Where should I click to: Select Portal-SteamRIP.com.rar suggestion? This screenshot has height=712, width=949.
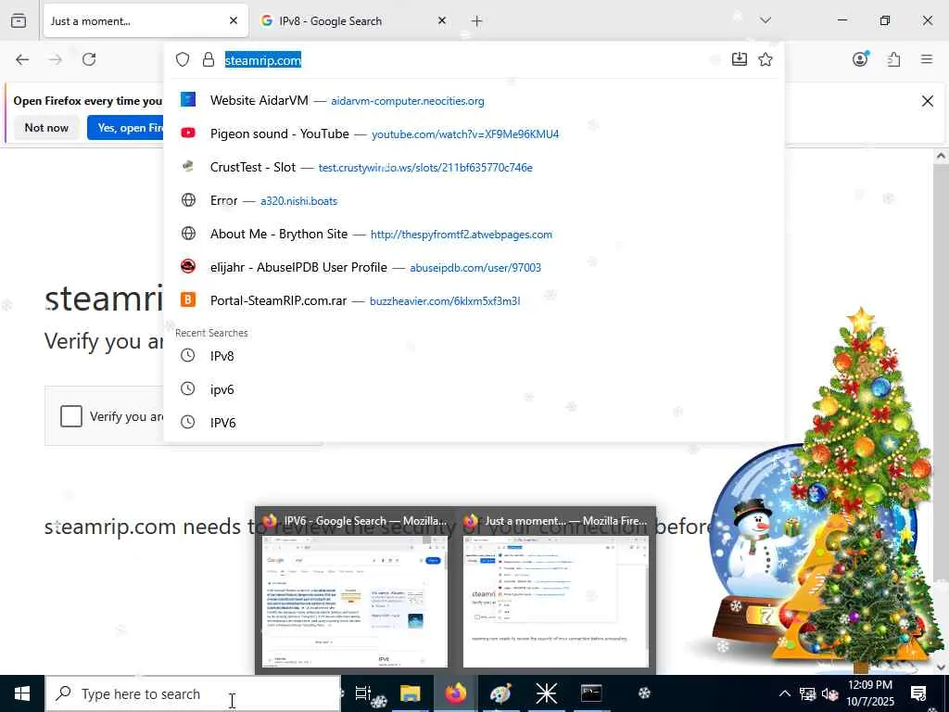474,300
